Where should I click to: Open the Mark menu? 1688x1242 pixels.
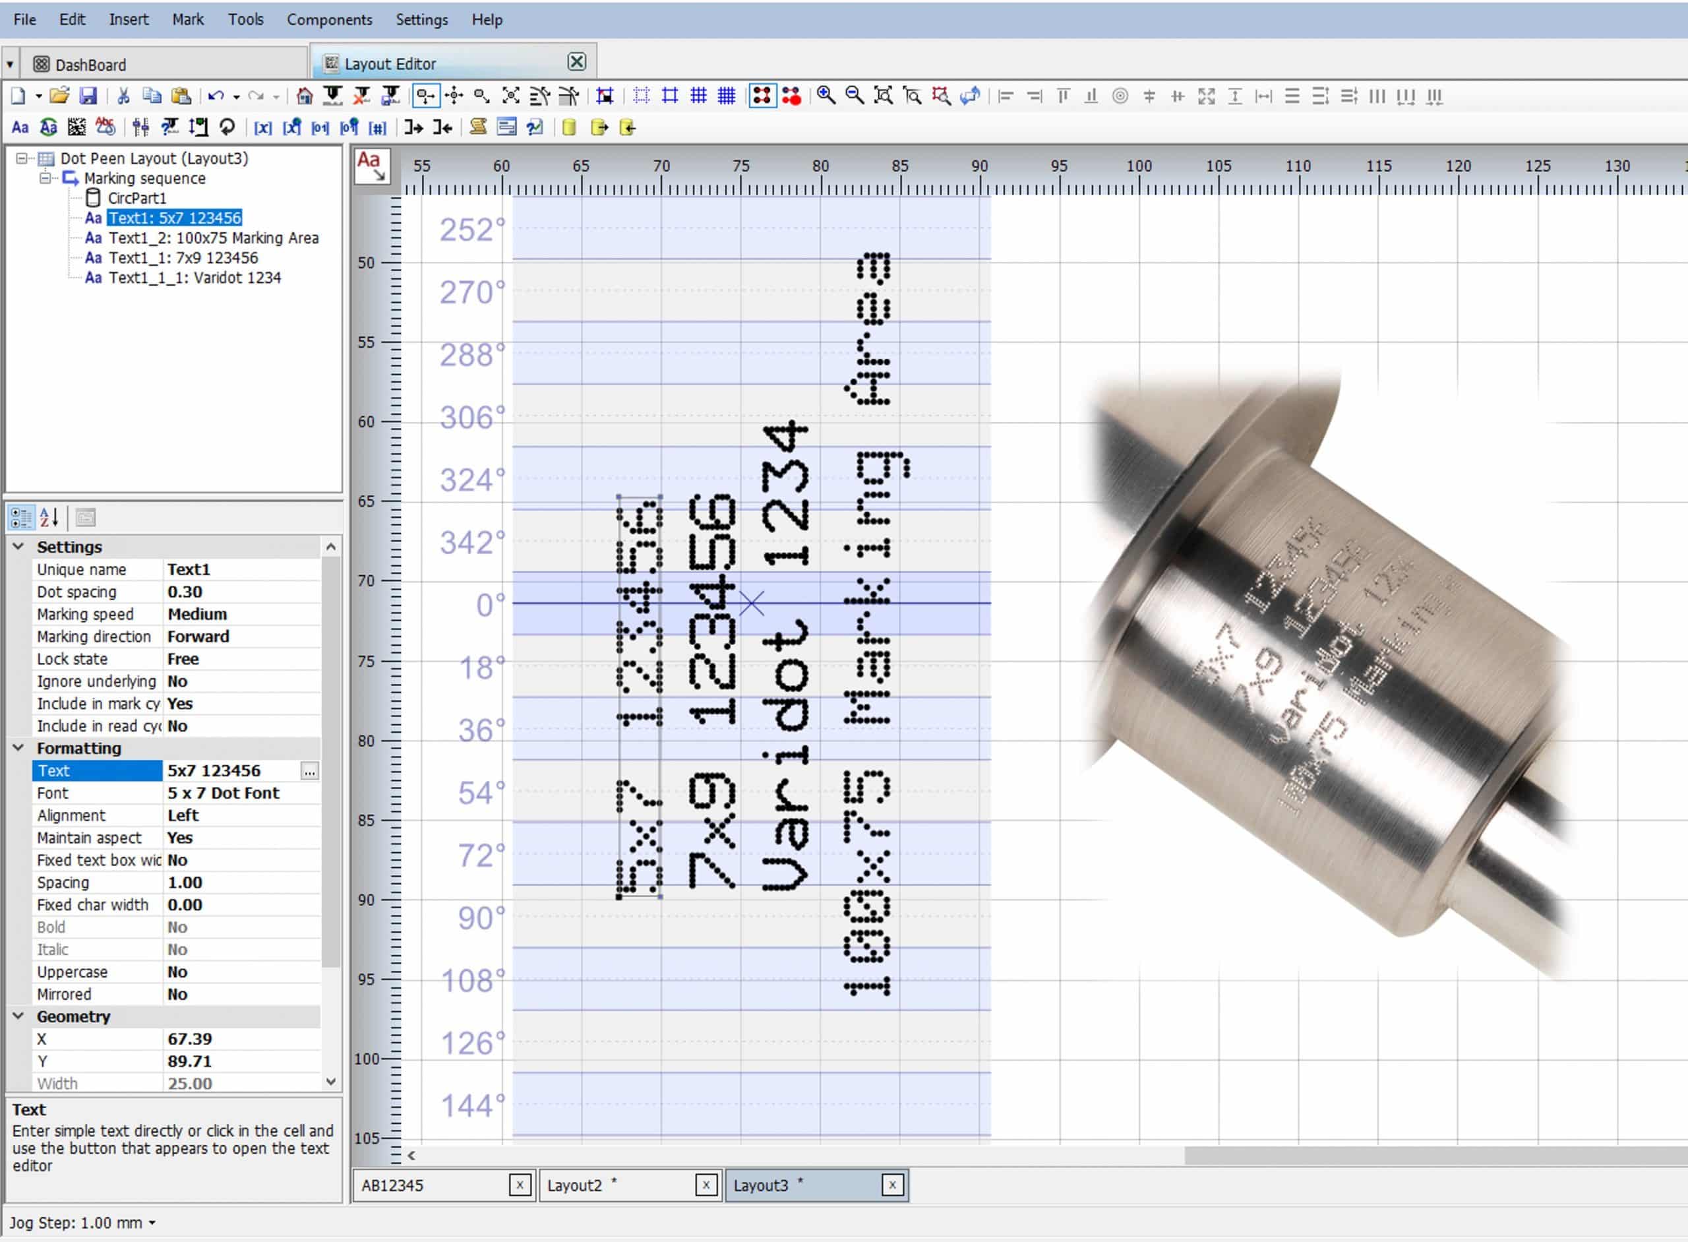tap(187, 20)
